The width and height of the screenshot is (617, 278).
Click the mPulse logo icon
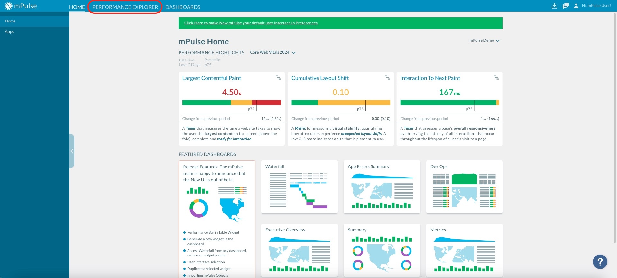pos(8,6)
